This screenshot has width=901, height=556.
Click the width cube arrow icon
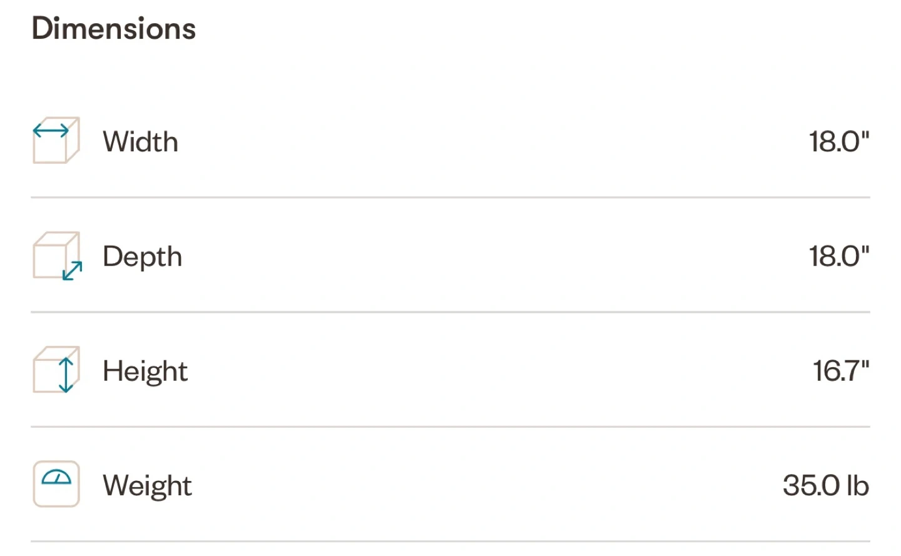point(56,140)
